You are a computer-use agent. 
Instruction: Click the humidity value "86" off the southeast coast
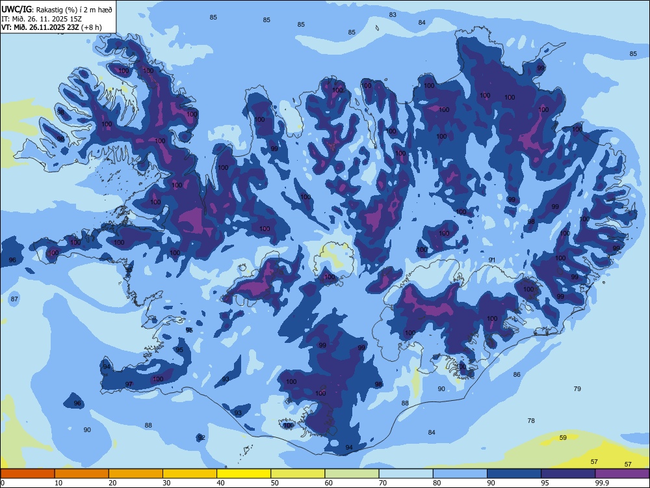(x=517, y=375)
